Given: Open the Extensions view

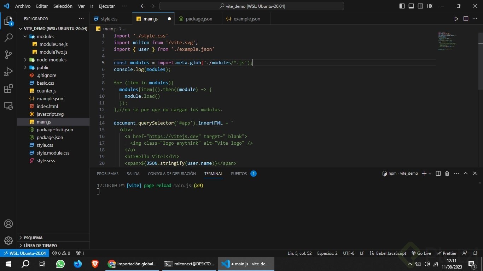Looking at the screenshot, I should coord(8,89).
